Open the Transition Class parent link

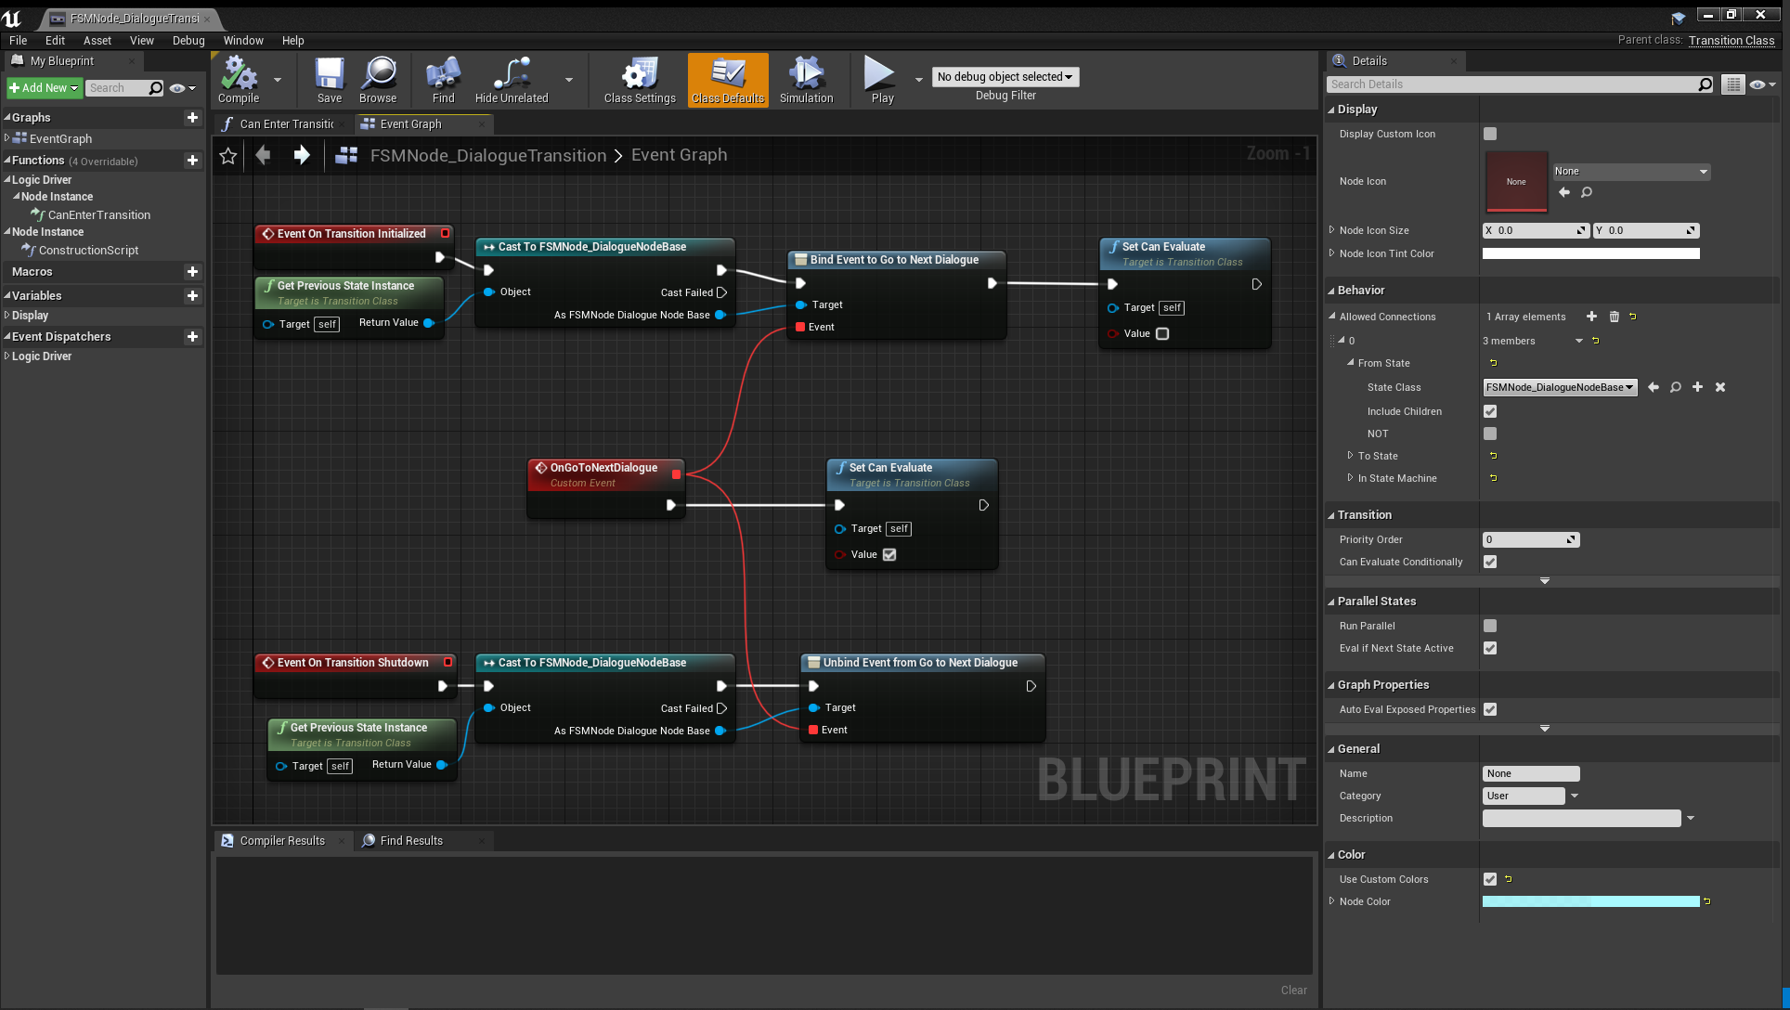(1731, 40)
